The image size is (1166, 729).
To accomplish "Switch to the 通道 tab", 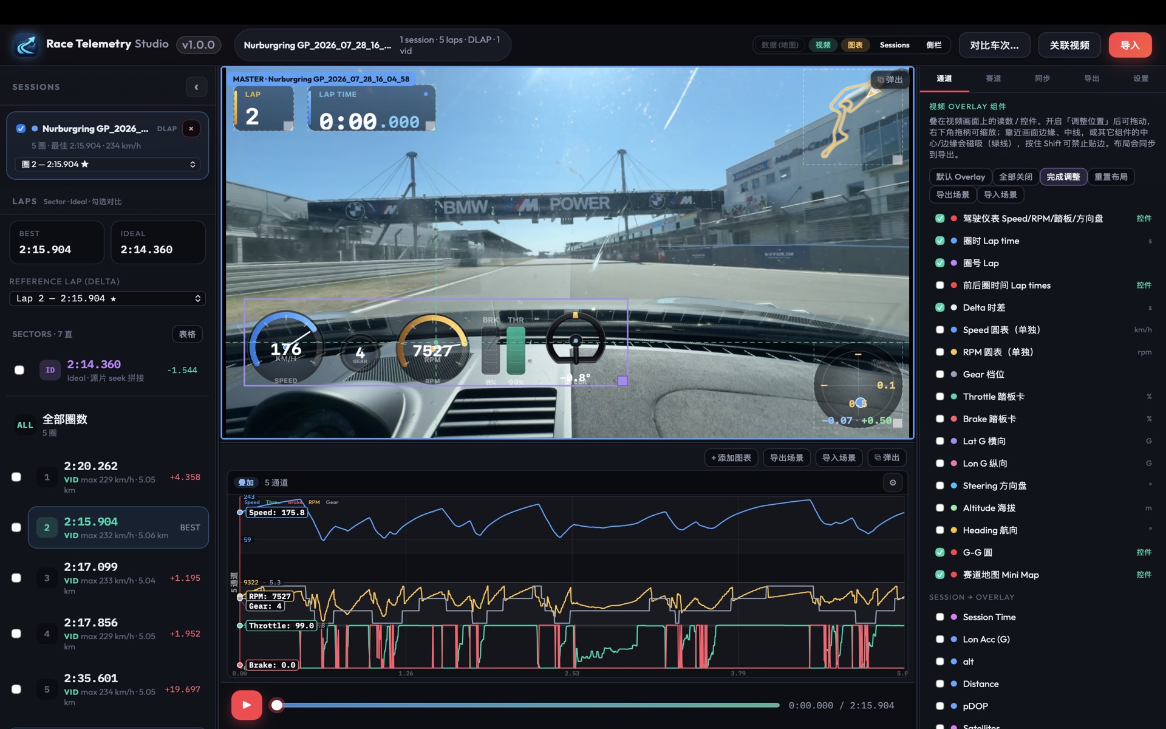I will (x=944, y=78).
